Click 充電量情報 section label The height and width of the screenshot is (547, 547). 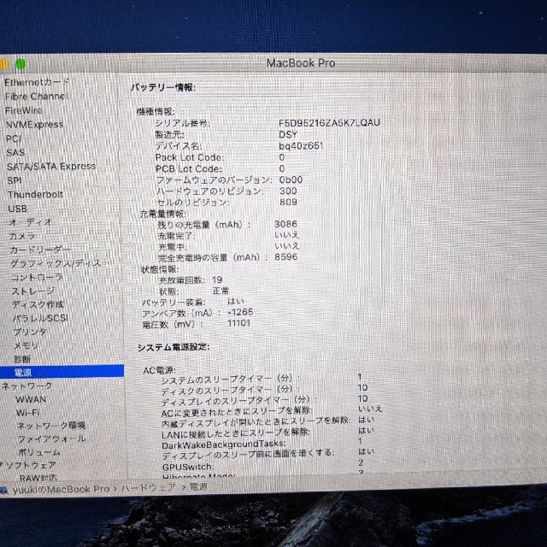(163, 214)
